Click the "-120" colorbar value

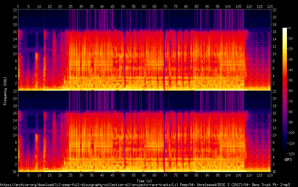pyautogui.click(x=291, y=154)
